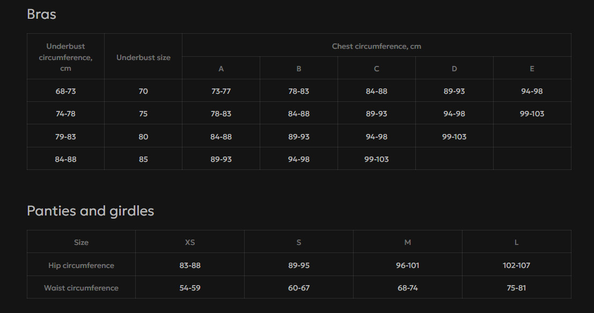Select cup column header E
The image size is (594, 313).
pyautogui.click(x=532, y=68)
